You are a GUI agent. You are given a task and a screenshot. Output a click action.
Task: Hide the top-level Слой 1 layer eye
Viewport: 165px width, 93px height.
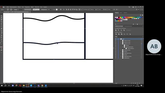[x=115, y=39]
